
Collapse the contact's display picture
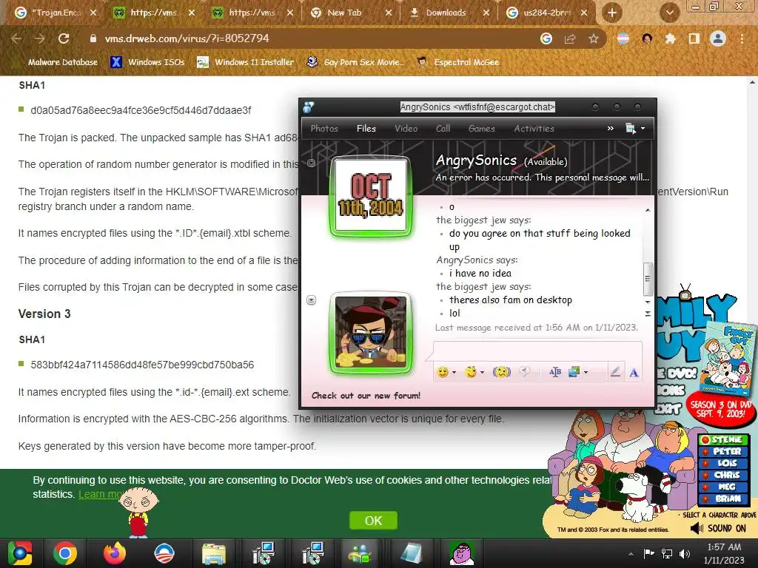coord(312,163)
